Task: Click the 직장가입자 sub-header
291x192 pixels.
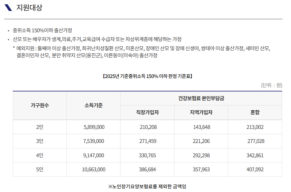Action: click(x=147, y=112)
